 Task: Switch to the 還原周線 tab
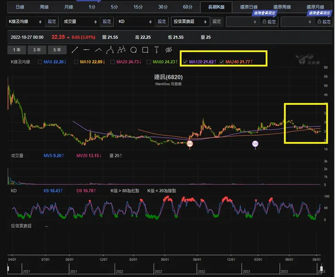point(282,7)
